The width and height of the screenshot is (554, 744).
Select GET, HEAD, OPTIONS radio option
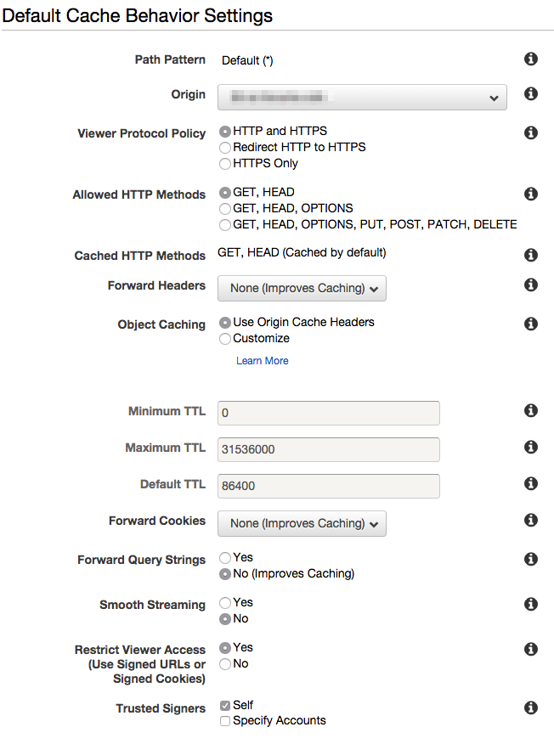coord(225,209)
